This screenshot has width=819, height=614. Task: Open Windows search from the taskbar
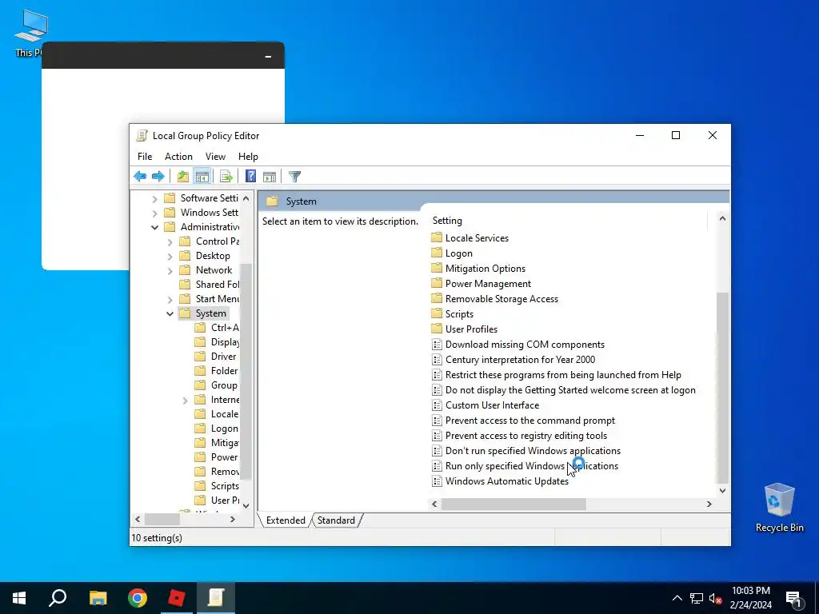[x=58, y=598]
